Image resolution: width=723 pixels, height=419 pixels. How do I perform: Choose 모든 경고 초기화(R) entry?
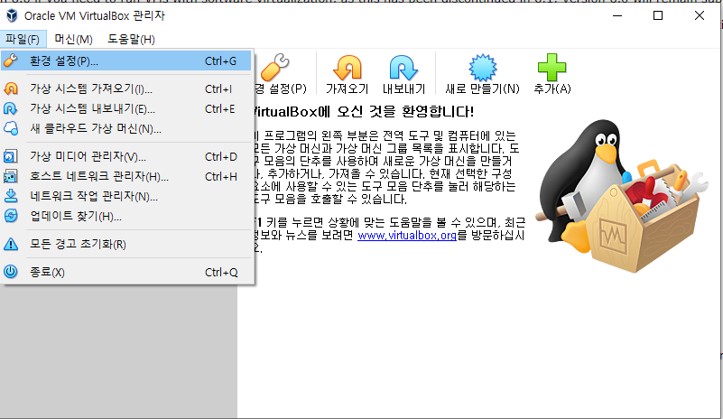125,244
